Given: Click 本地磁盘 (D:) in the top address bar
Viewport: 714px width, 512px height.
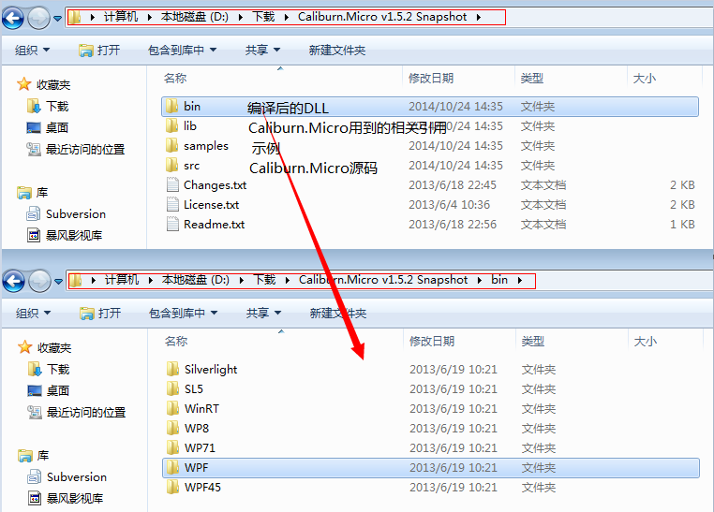Looking at the screenshot, I should click(195, 17).
